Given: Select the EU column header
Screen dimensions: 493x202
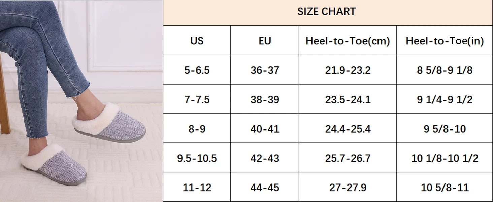Looking at the screenshot, I should point(265,40).
